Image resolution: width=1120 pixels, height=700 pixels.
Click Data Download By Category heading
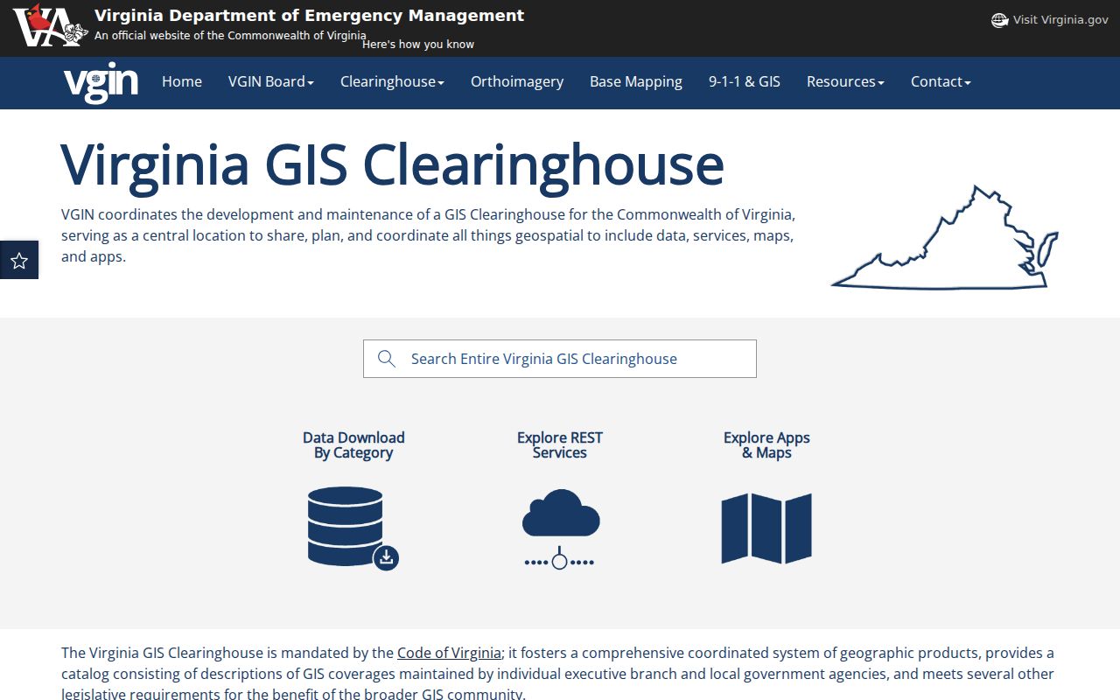pyautogui.click(x=353, y=445)
